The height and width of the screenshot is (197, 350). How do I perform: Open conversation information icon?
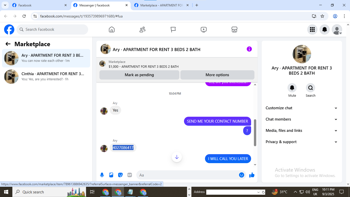coord(249,49)
